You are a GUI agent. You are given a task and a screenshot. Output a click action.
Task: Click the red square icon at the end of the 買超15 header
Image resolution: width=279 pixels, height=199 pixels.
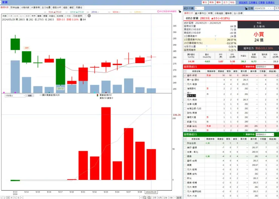[x=276, y=67]
